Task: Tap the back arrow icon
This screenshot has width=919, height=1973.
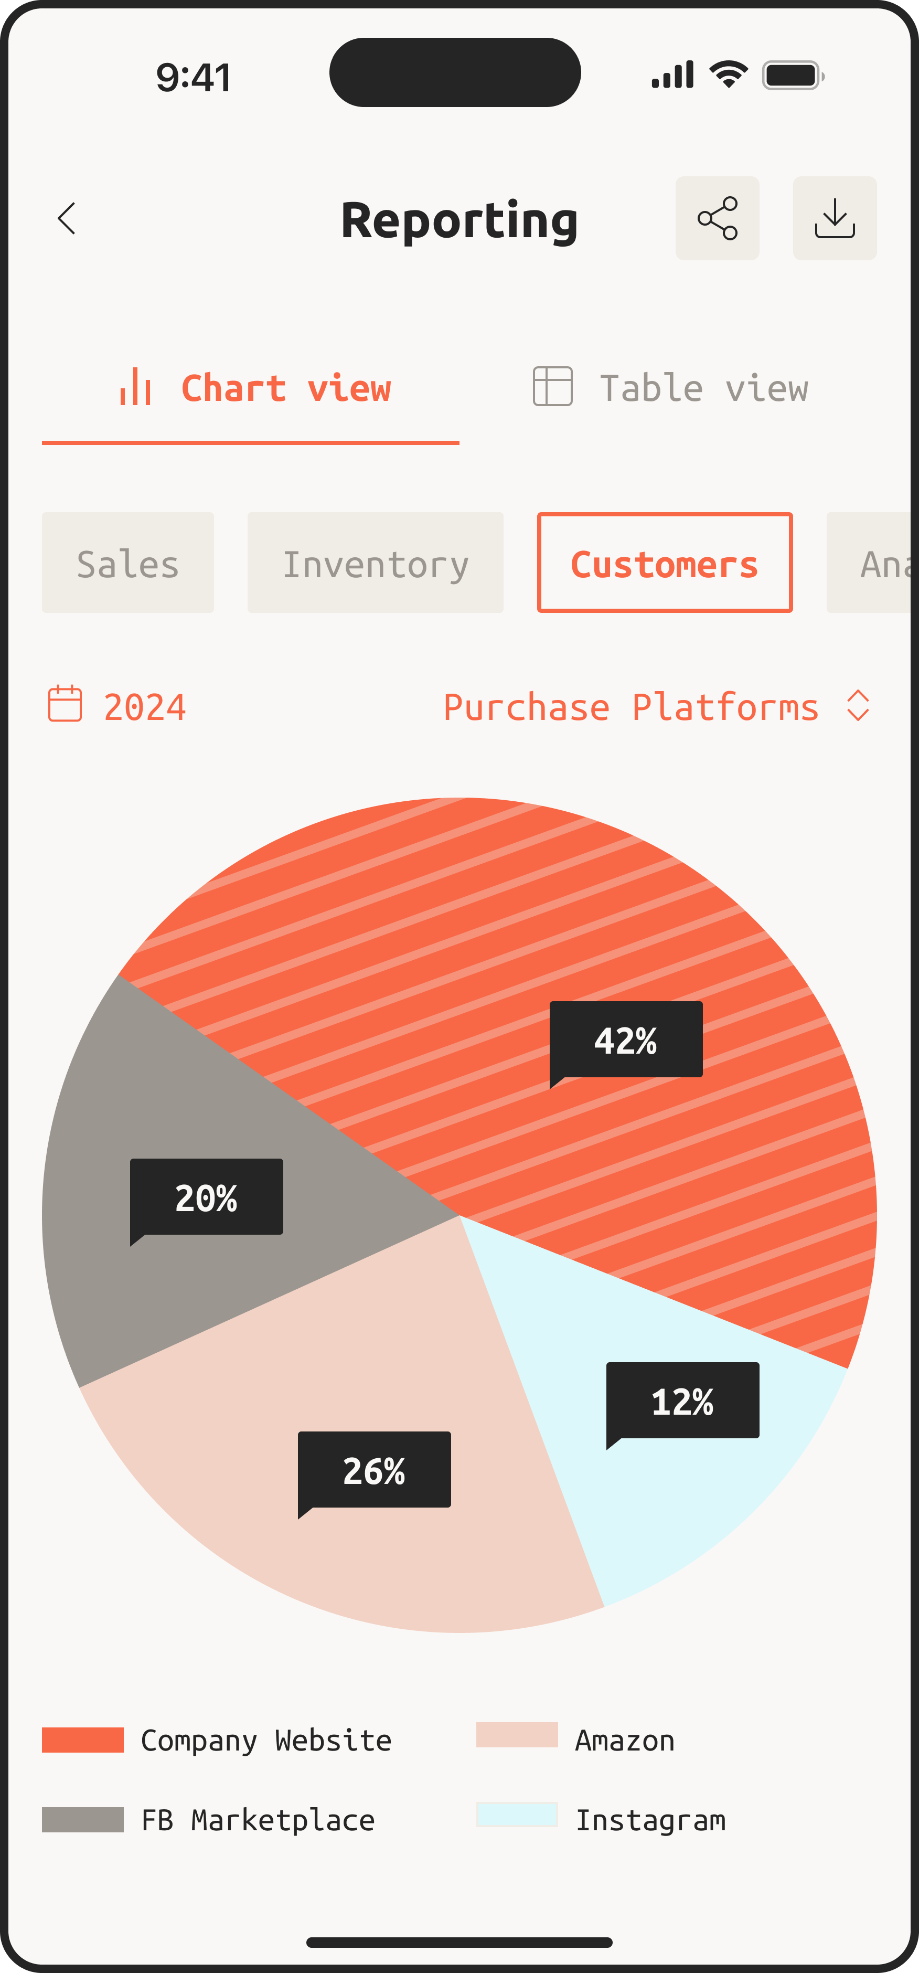Action: click(67, 219)
